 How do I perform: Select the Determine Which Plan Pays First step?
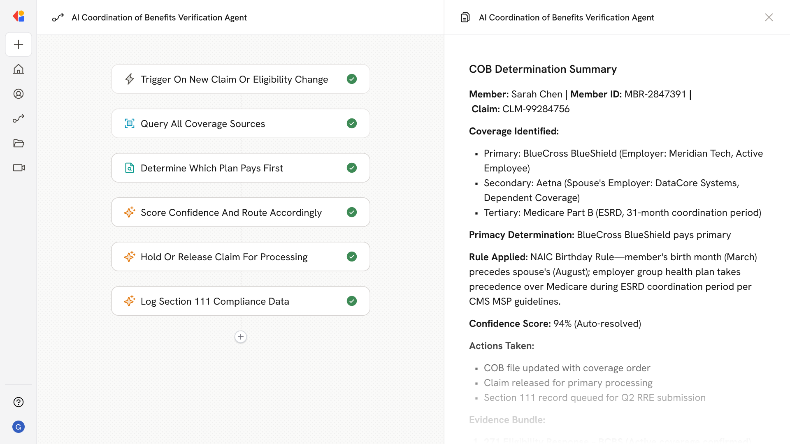(211, 168)
